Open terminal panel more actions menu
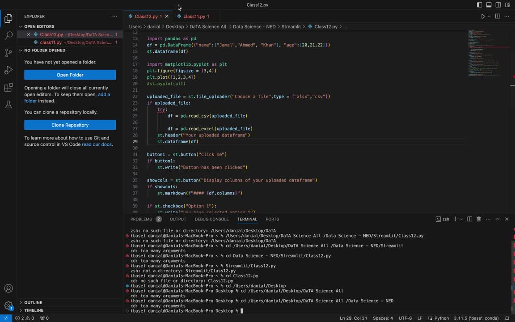 [488, 219]
